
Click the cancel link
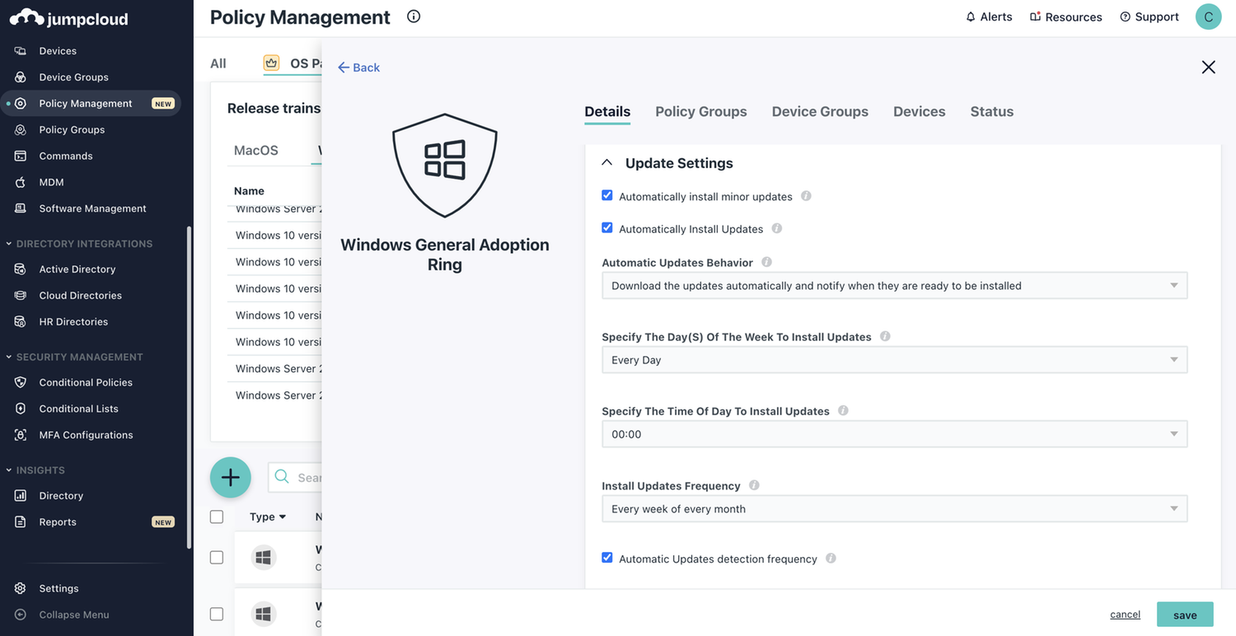(1125, 615)
